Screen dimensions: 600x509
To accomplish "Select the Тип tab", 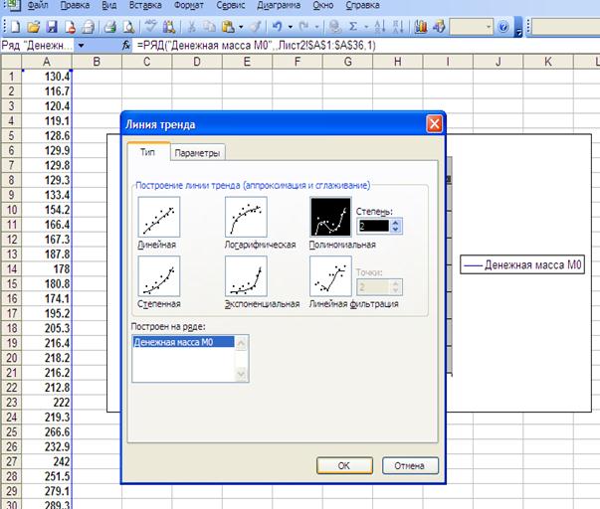I will tap(147, 152).
